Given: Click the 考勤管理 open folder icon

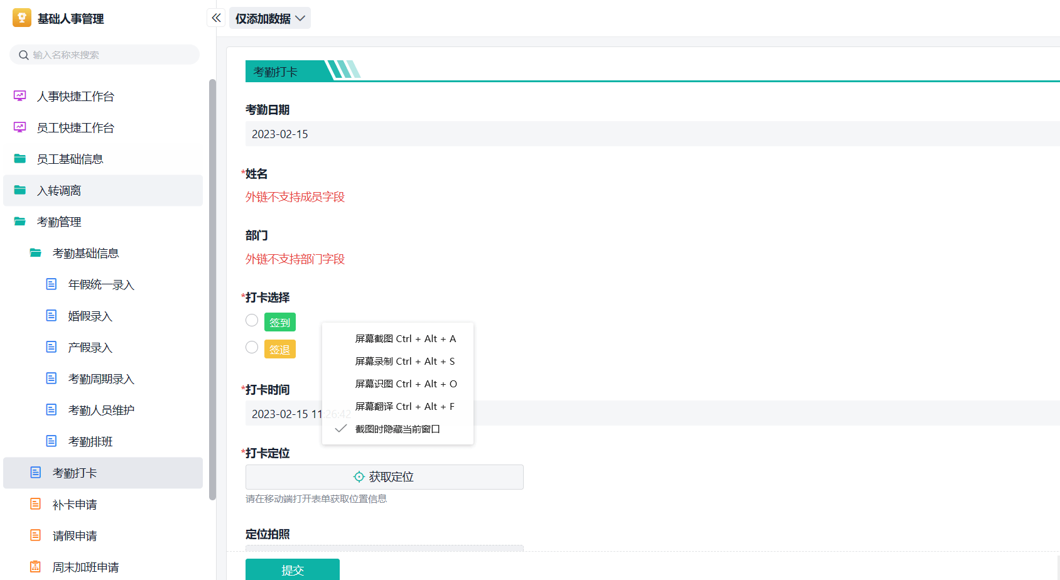Looking at the screenshot, I should (x=20, y=221).
